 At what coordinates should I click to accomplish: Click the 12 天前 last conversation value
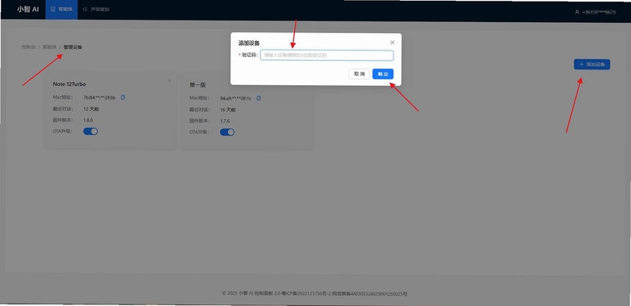click(x=91, y=109)
